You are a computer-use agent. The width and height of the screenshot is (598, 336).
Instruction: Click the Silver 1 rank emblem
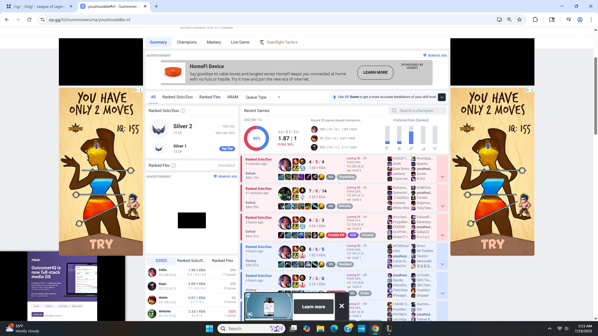(159, 149)
